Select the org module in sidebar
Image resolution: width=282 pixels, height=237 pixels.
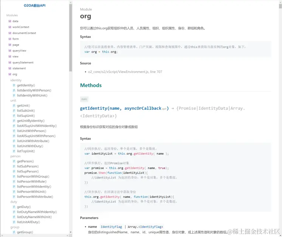15,74
